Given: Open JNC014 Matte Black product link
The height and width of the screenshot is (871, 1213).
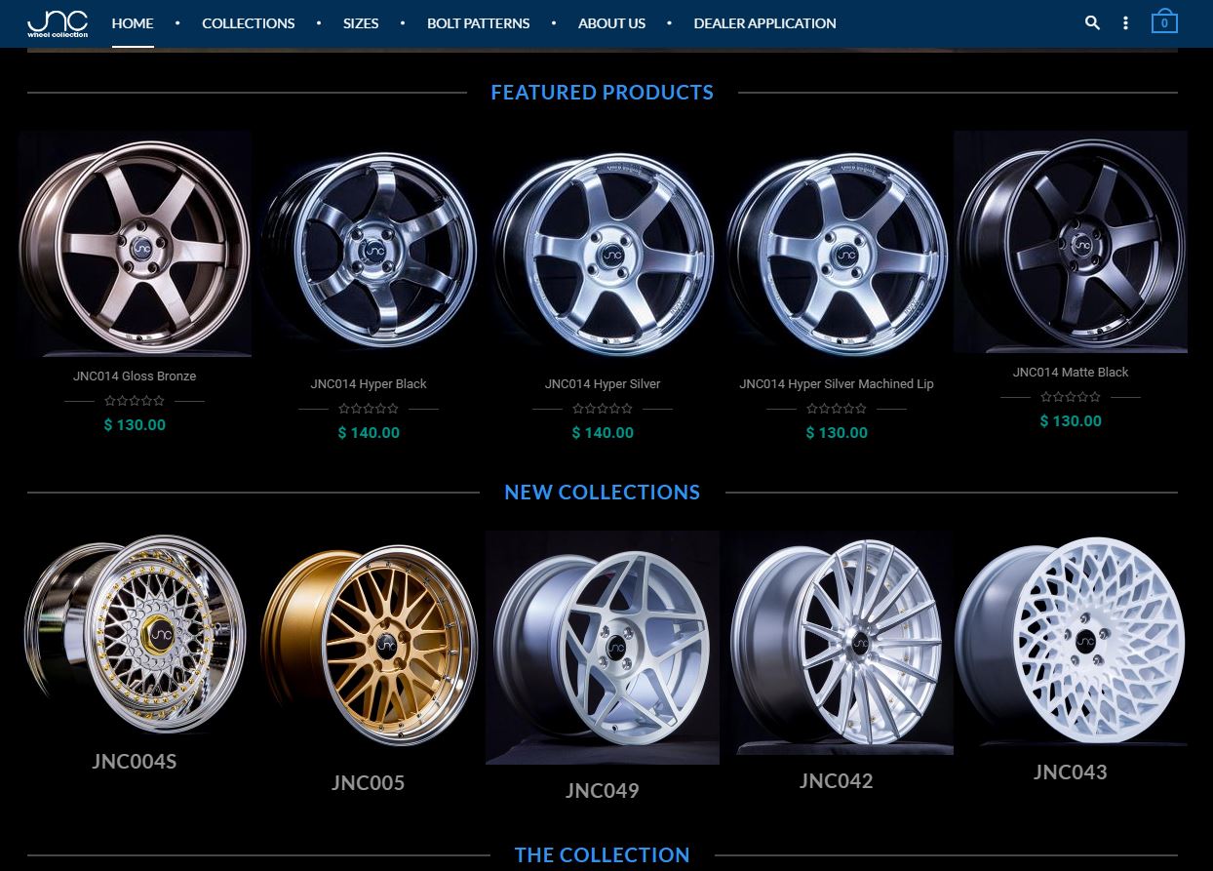Looking at the screenshot, I should [1071, 373].
